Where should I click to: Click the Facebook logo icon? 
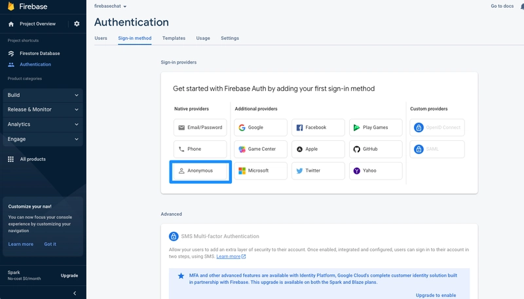(x=299, y=127)
